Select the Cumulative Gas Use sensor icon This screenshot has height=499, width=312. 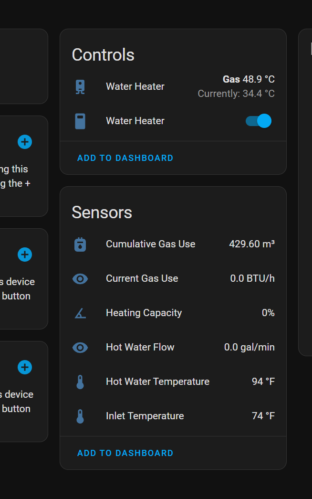click(80, 244)
